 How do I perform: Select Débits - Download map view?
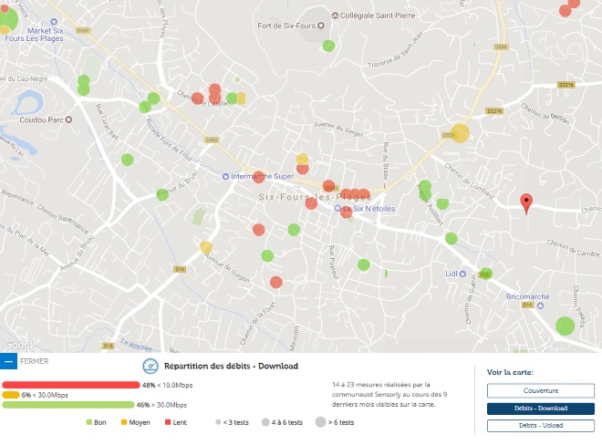coord(534,408)
